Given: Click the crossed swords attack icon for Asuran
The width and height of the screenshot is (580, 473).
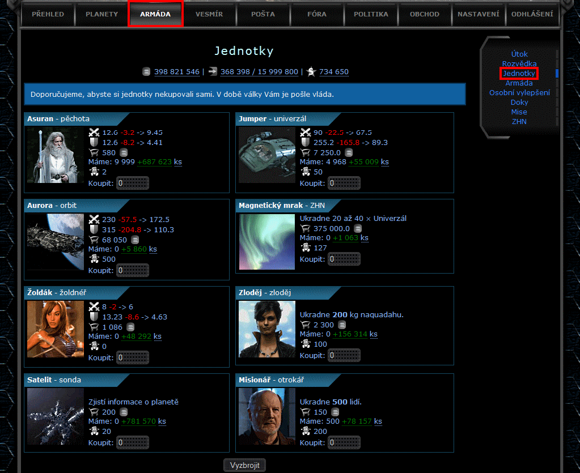Looking at the screenshot, I should click(94, 133).
